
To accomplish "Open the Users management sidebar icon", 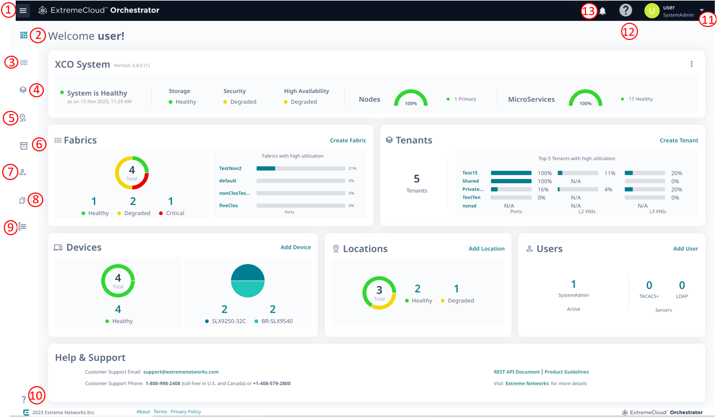I will (x=24, y=172).
